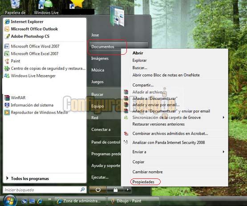Click the Start orb on taskbar
This screenshot has height=206, width=247.
(x=10, y=201)
